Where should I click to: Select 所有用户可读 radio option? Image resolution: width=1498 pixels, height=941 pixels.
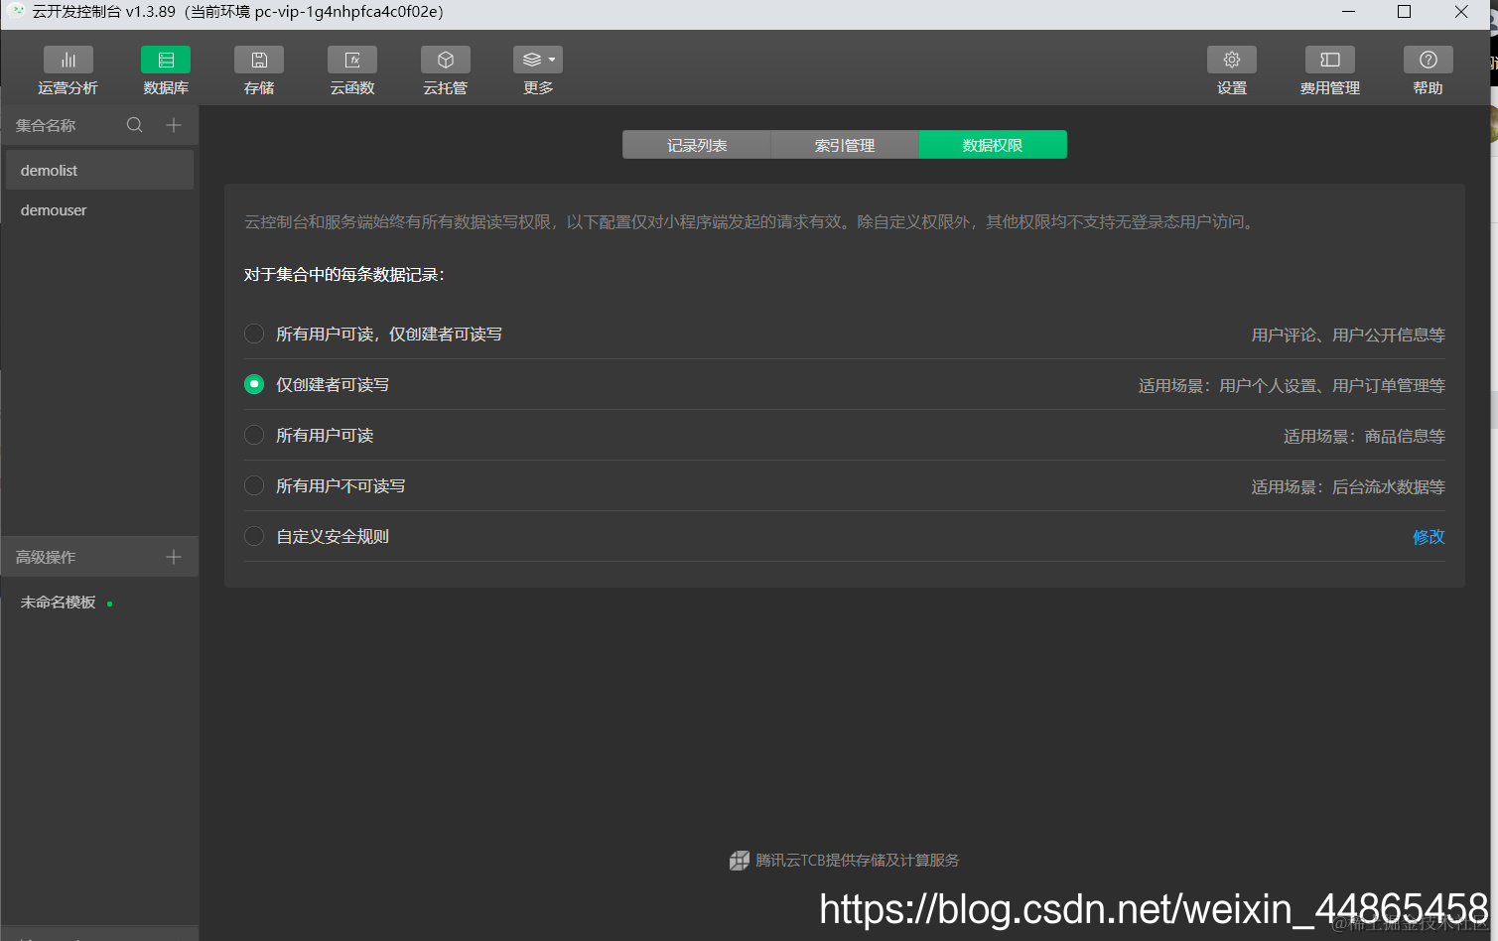pyautogui.click(x=254, y=435)
